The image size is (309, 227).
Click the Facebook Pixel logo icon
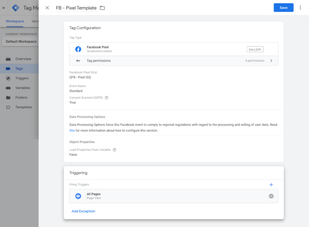pyautogui.click(x=78, y=49)
